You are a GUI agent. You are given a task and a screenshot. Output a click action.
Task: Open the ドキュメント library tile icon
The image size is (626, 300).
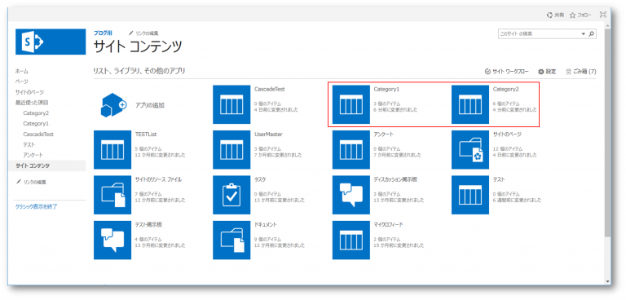(x=231, y=240)
